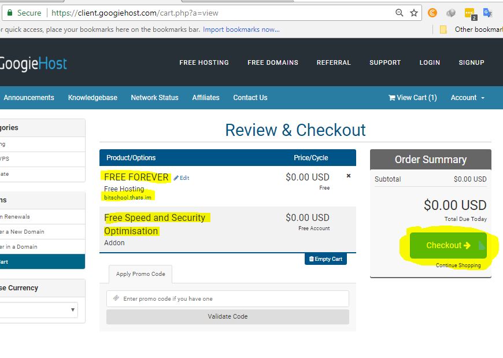Focus the promo code input field
The image size is (503, 358).
click(x=228, y=298)
